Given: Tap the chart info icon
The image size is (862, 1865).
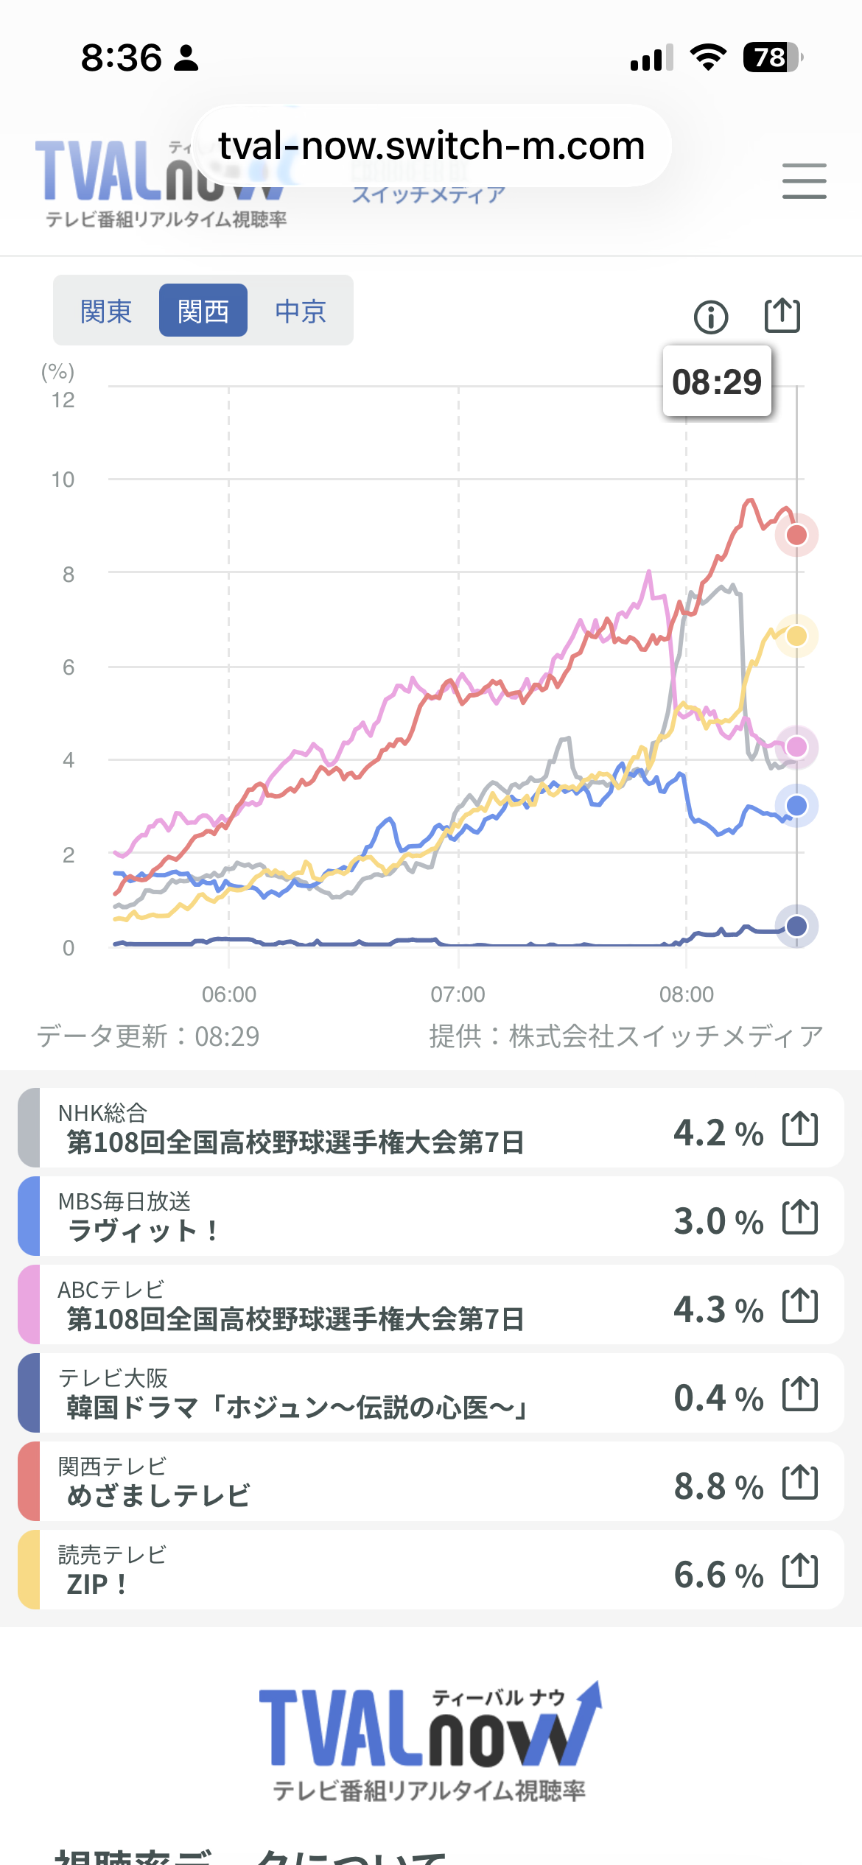Looking at the screenshot, I should point(711,317).
